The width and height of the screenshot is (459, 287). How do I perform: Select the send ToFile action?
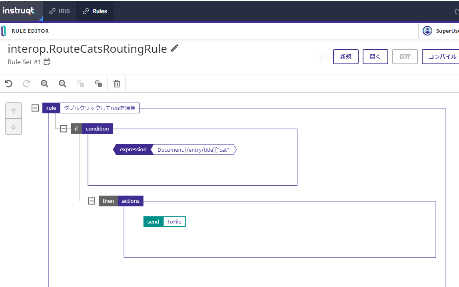(164, 222)
